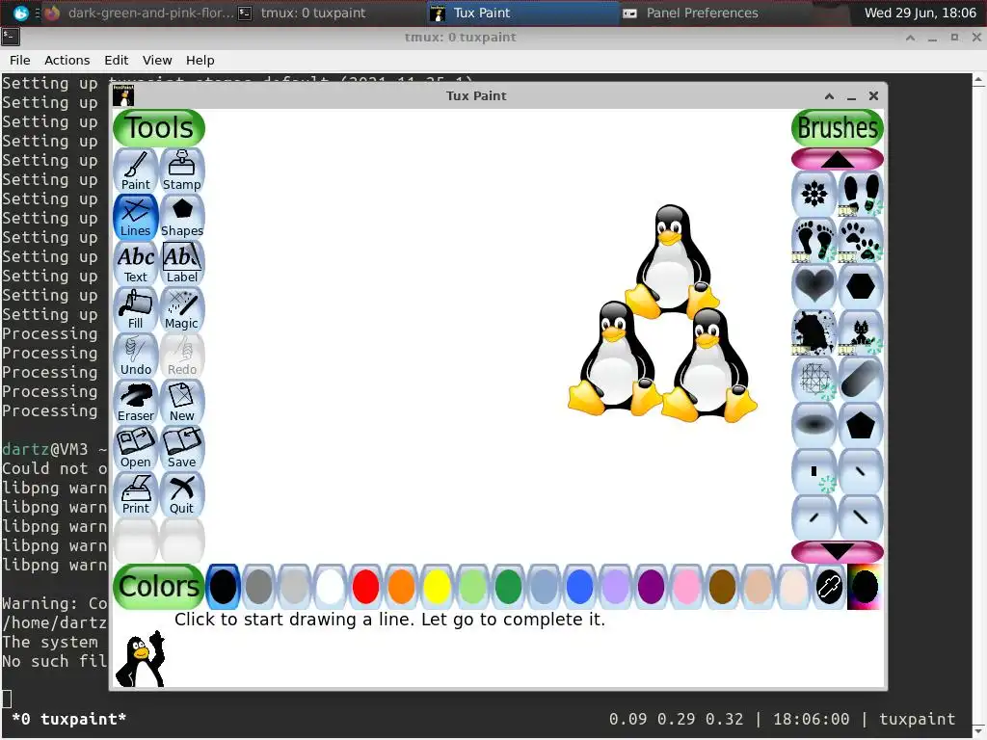Click the penguin stamps on canvas

coord(662,313)
